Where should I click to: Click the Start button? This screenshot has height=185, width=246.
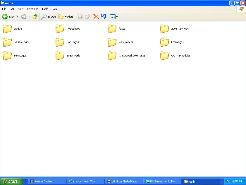[11, 181]
